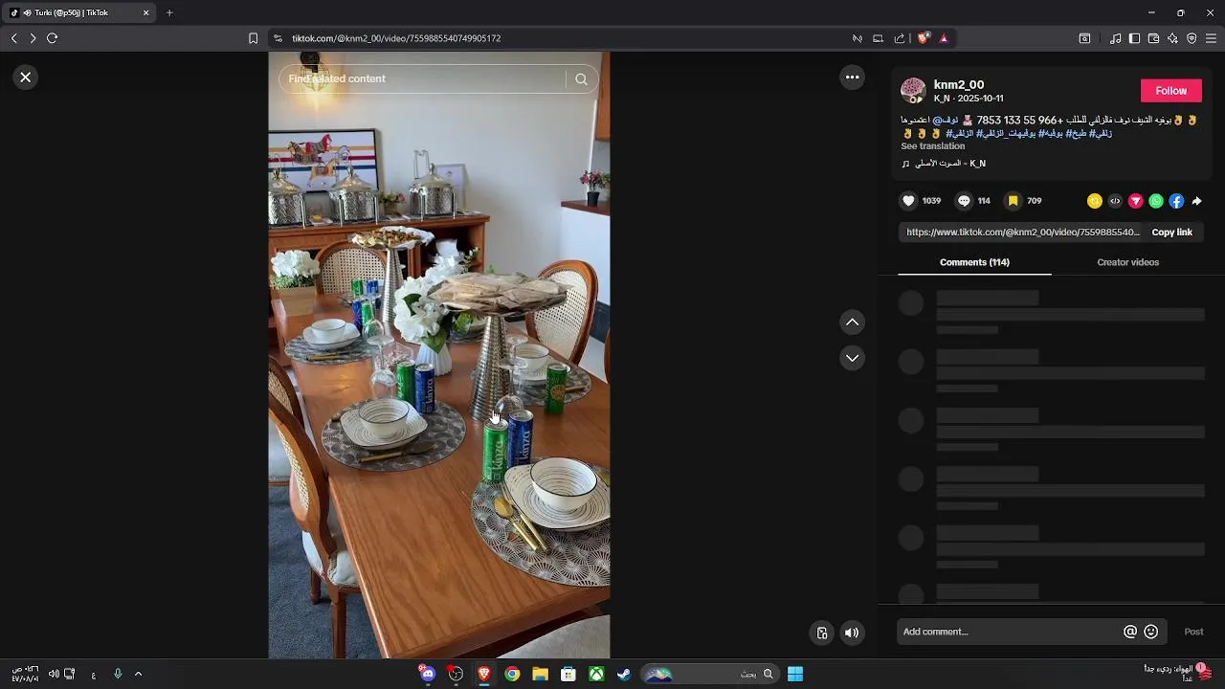Viewport: 1225px width, 689px height.
Task: Click the Windows taskbar search box
Action: pos(709,674)
